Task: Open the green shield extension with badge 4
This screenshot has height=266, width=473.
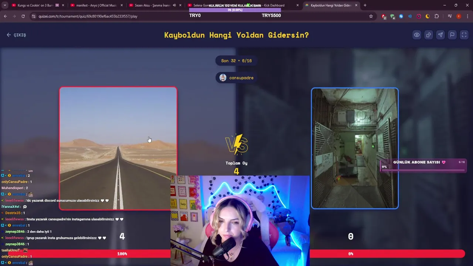Action: pyautogui.click(x=392, y=16)
